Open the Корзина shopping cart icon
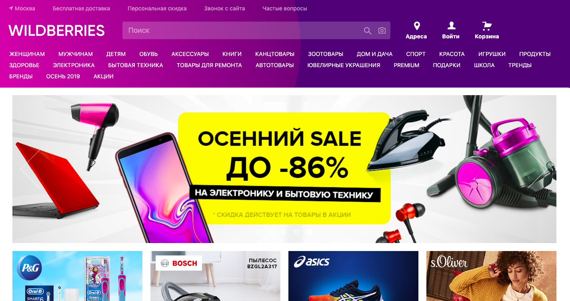570x301 pixels. click(x=487, y=26)
